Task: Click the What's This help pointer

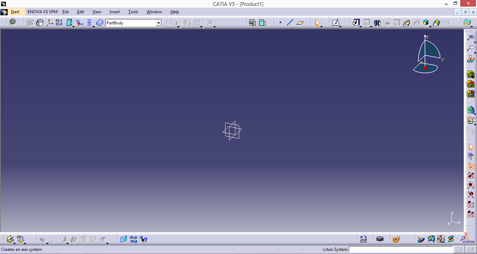Action: pyautogui.click(x=143, y=239)
